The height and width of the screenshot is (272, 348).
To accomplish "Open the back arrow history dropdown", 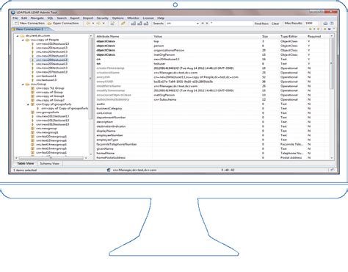I will click(x=93, y=24).
